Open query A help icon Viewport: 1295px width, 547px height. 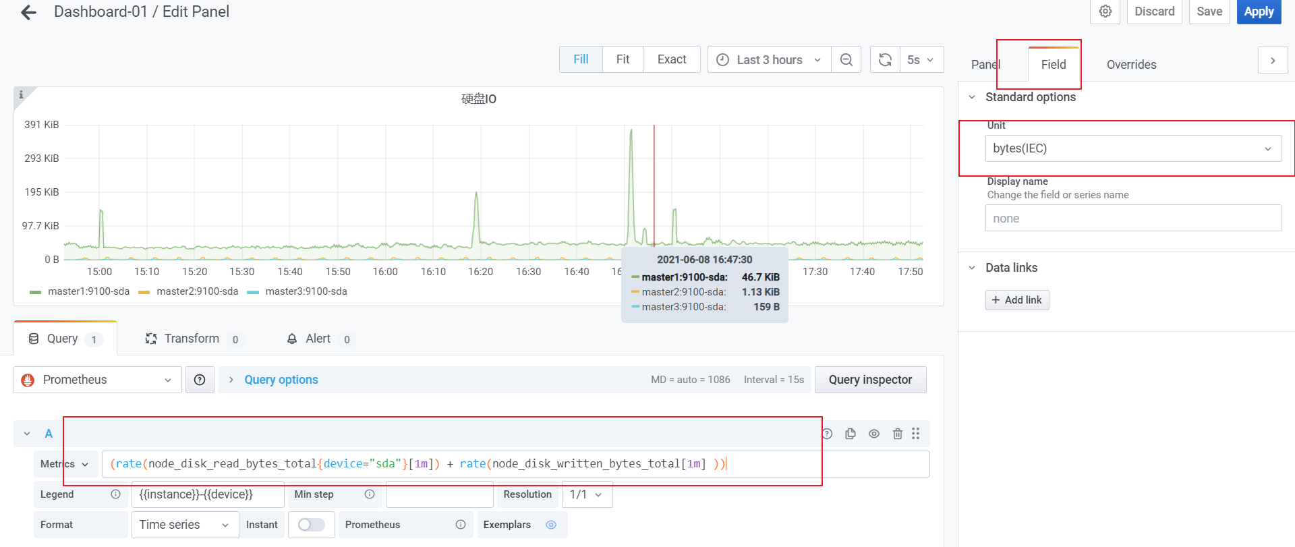tap(828, 434)
